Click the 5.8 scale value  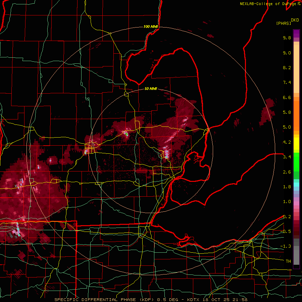pos(287,112)
